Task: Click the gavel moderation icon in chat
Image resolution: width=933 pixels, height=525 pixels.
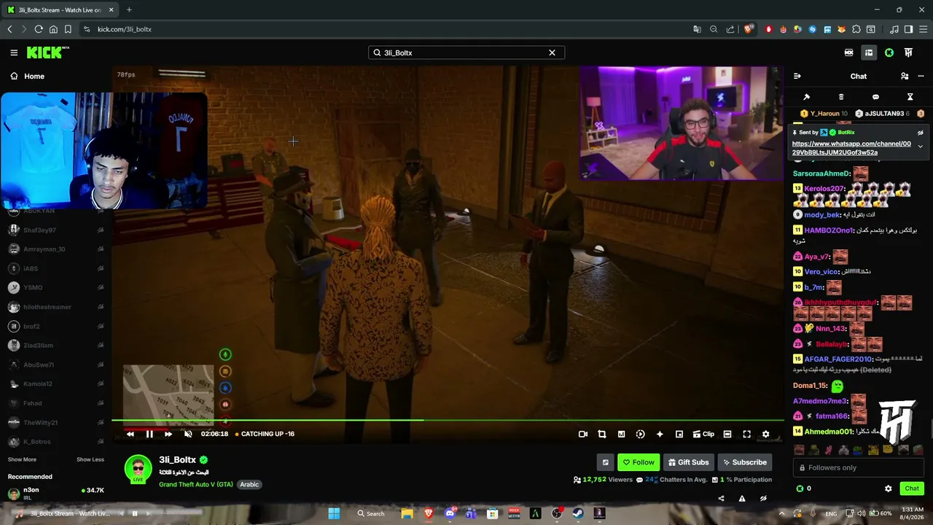Action: 806,97
